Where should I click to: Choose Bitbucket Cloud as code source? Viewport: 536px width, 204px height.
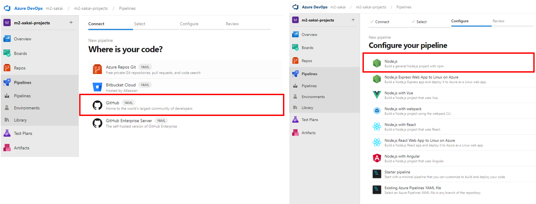pos(186,87)
